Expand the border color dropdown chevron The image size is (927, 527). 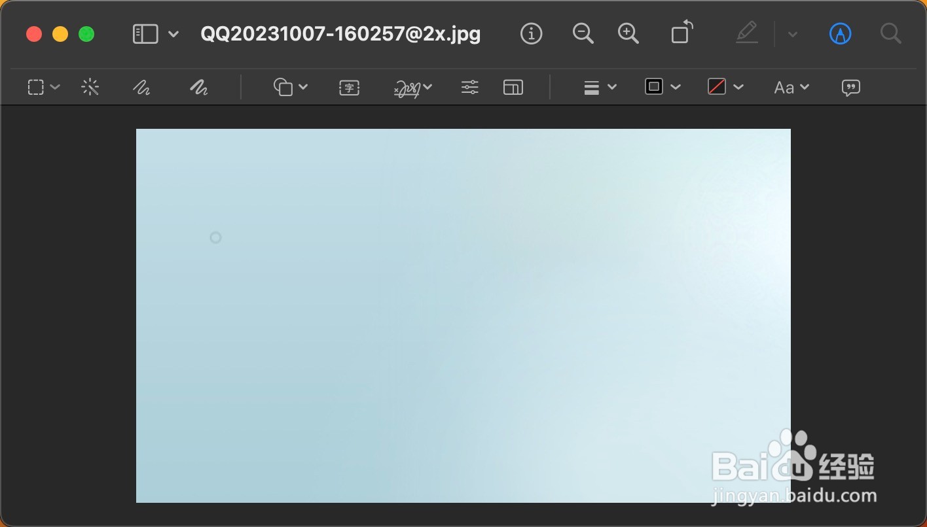[x=676, y=87]
